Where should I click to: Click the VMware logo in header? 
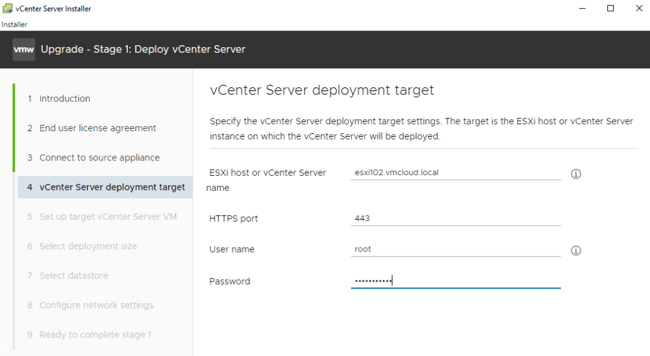tap(24, 50)
